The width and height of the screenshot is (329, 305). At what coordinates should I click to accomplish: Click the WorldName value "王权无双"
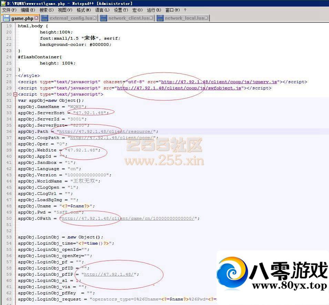coord(84,181)
